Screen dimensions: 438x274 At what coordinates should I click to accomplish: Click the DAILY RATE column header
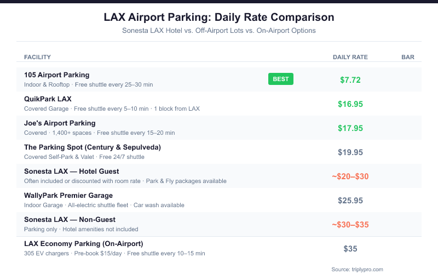click(x=350, y=57)
